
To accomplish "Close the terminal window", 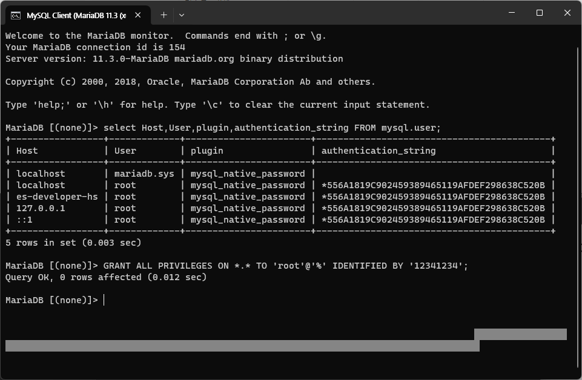I will coord(567,13).
